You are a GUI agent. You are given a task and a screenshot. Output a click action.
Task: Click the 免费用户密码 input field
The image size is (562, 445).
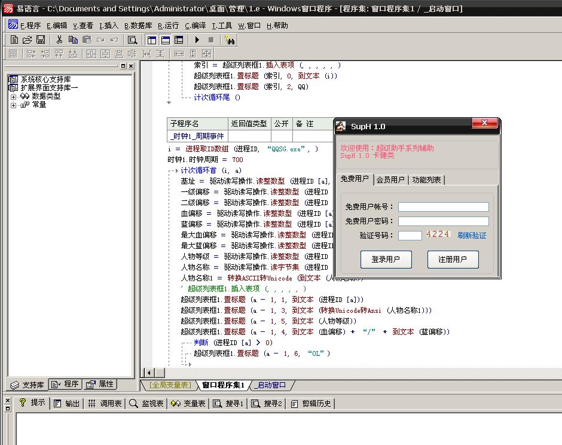[444, 221]
